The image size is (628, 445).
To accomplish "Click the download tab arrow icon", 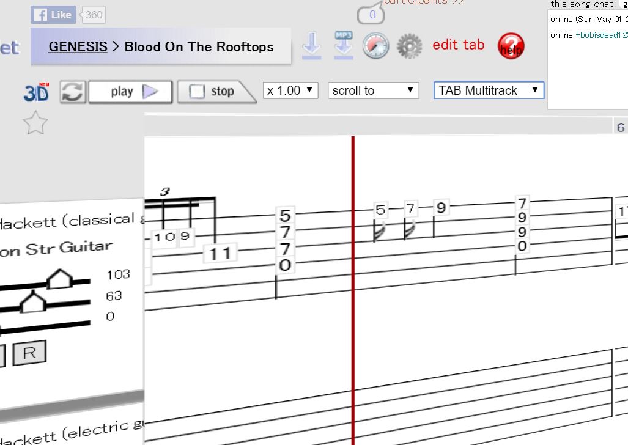I will point(312,46).
